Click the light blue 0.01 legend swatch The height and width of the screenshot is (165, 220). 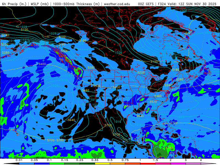pyautogui.click(x=27, y=164)
